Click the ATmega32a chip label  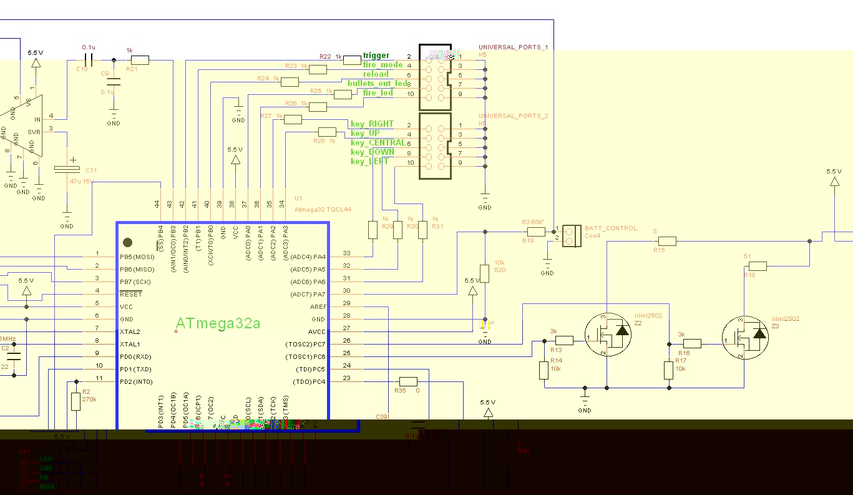[x=218, y=323]
